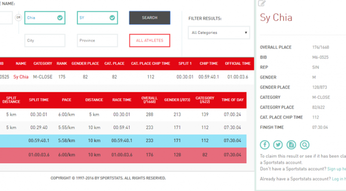The image size is (346, 191).
Task: Focus the SY name input field
Action: pyautogui.click(x=97, y=18)
